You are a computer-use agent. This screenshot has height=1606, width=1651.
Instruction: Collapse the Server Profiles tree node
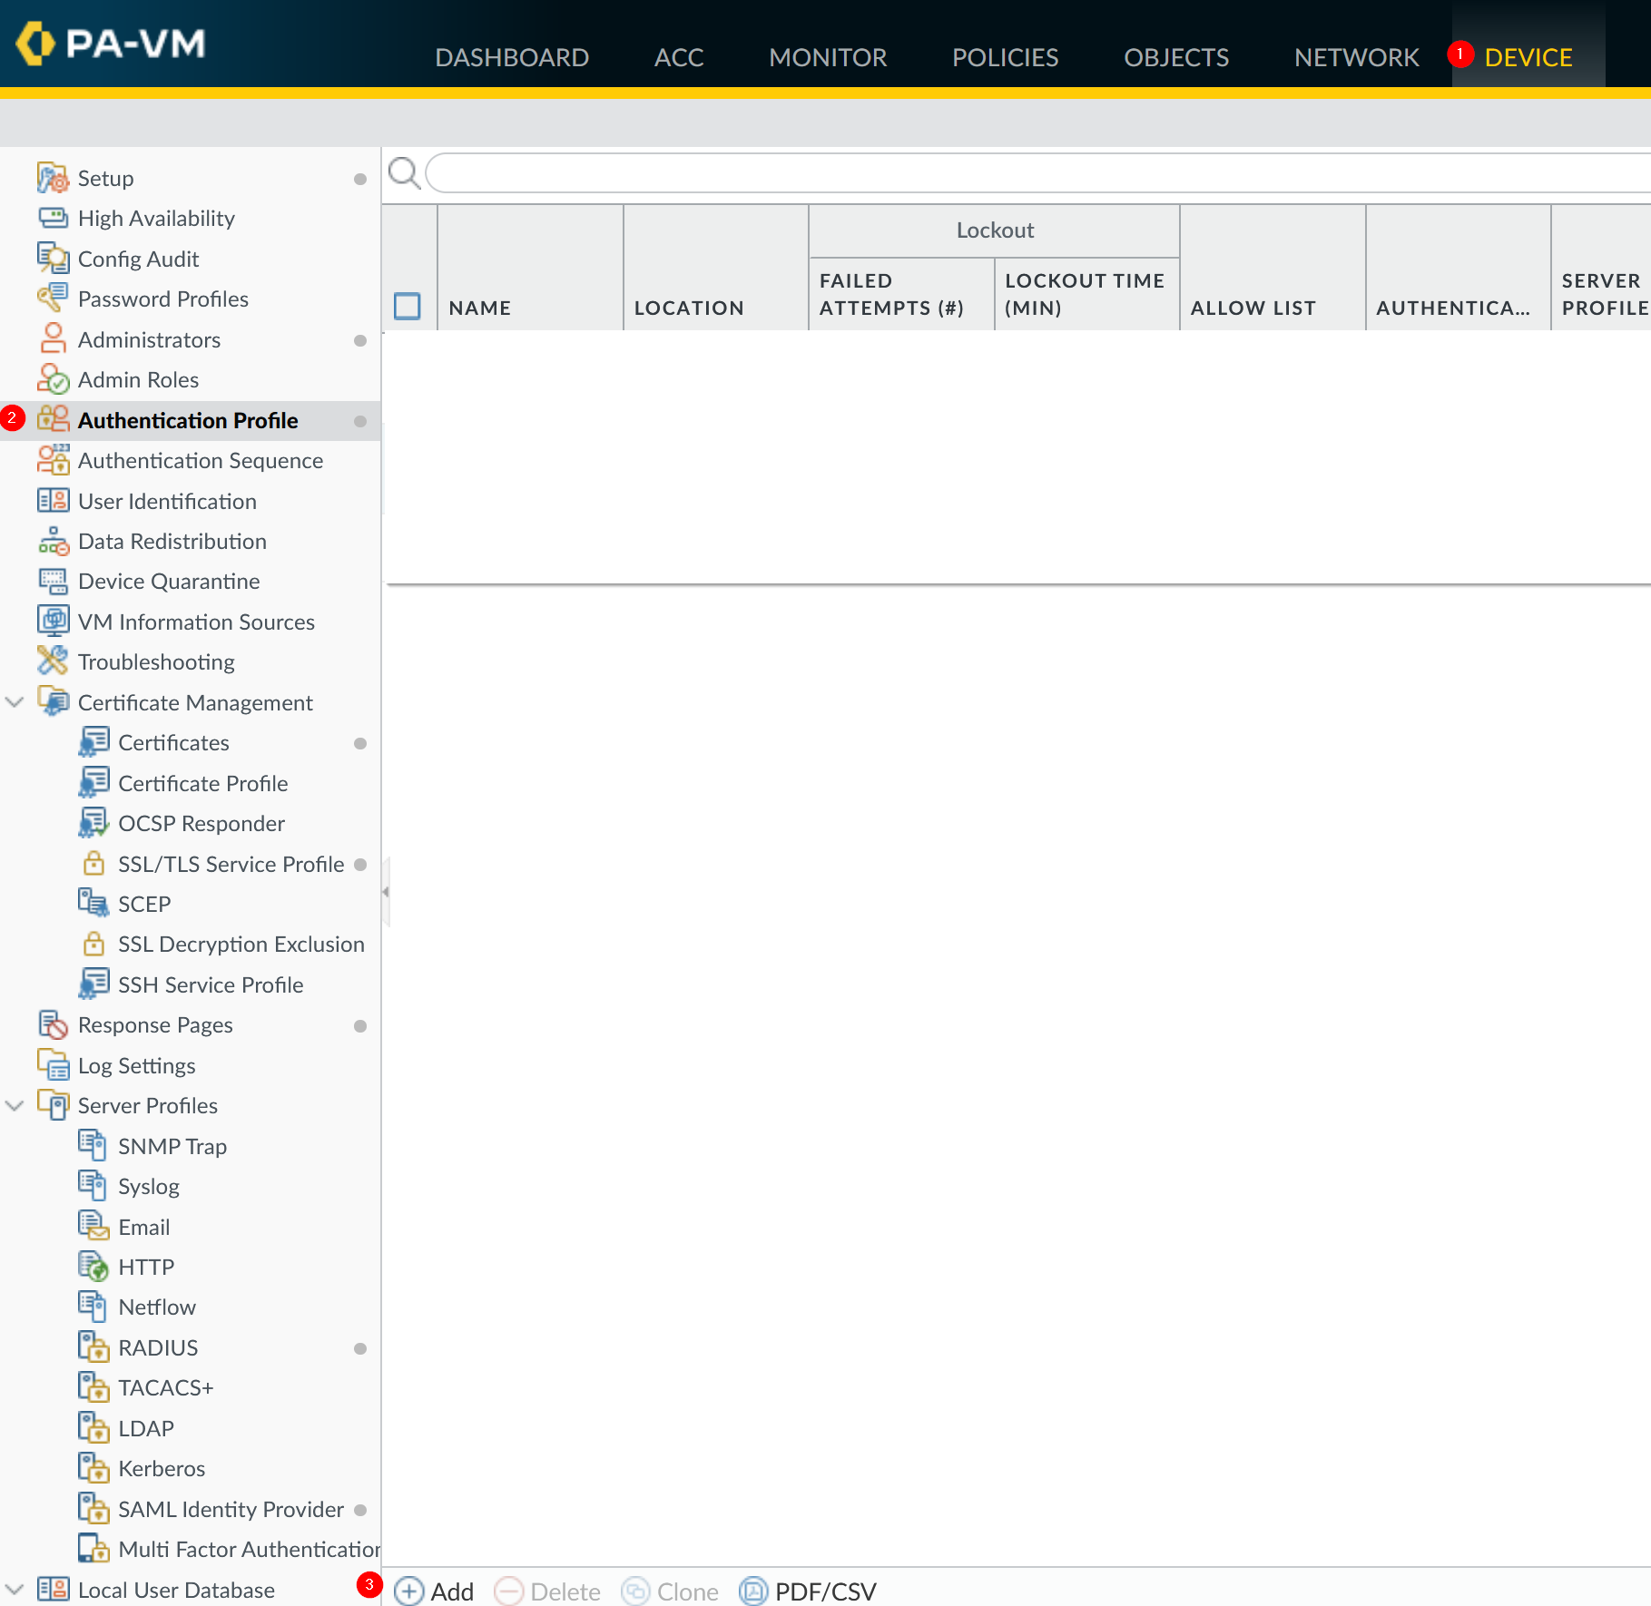click(x=15, y=1105)
